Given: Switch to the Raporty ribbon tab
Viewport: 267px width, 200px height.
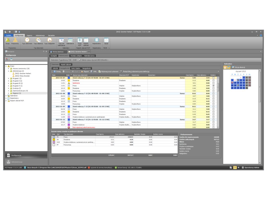Looking at the screenshot, I should click(29, 35).
